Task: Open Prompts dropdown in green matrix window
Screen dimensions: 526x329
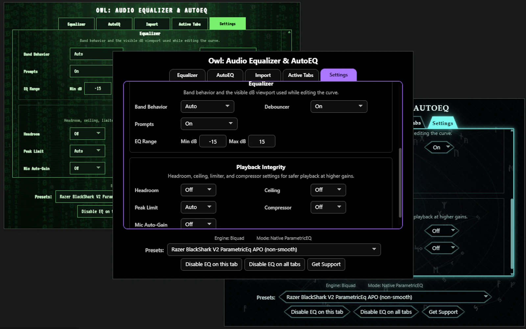Action: [91, 71]
